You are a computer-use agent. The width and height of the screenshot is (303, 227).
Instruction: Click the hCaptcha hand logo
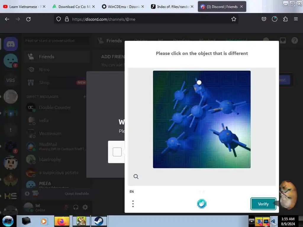(x=202, y=204)
